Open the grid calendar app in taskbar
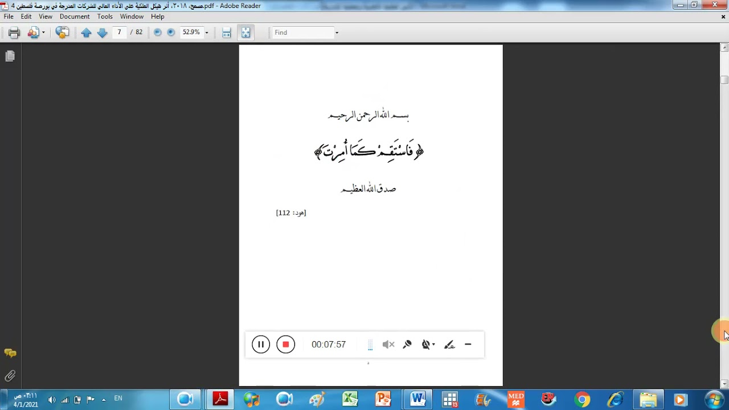Image resolution: width=729 pixels, height=410 pixels. click(x=450, y=399)
